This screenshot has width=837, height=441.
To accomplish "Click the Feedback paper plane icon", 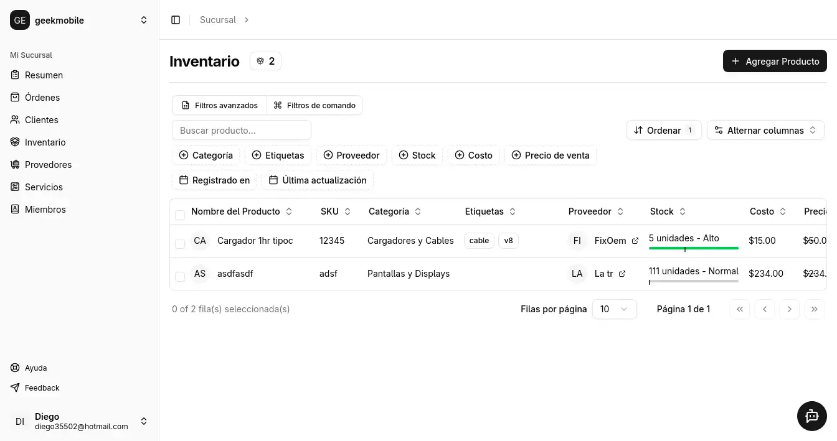I will (15, 388).
